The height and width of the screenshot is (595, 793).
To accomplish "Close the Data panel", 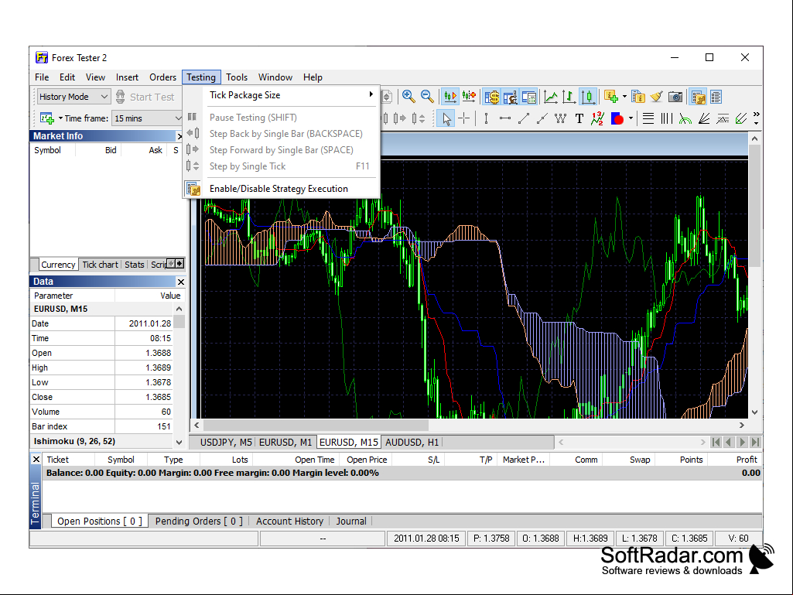I will point(180,282).
